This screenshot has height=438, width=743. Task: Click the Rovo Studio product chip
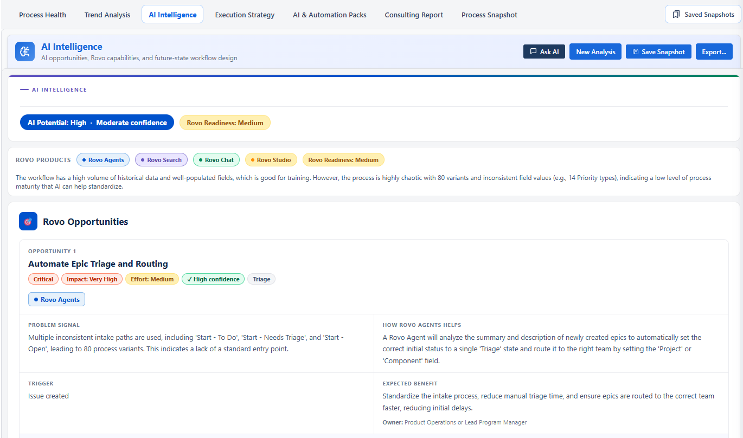[271, 160]
